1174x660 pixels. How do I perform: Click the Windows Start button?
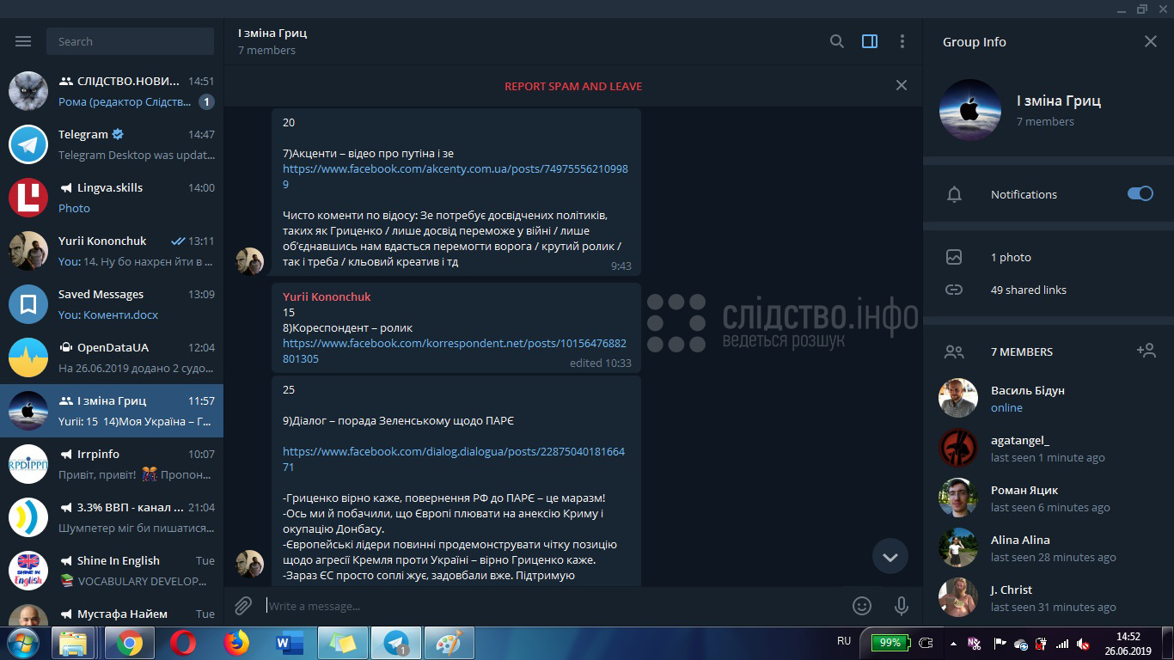tap(22, 643)
